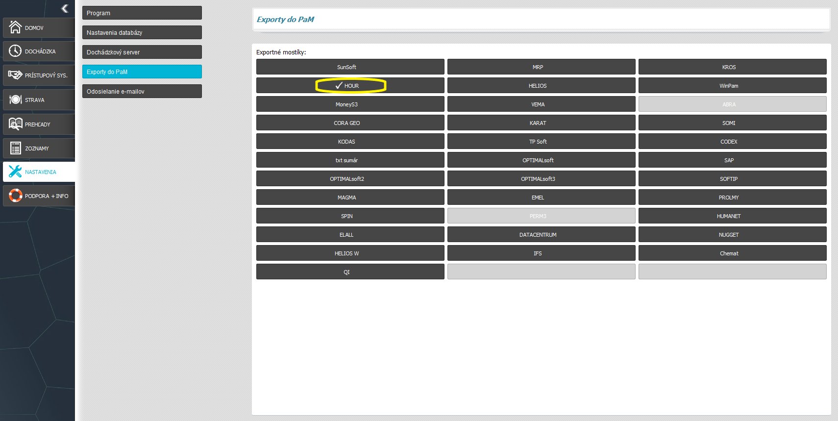Click the HUMANET export bridge button

pos(733,216)
